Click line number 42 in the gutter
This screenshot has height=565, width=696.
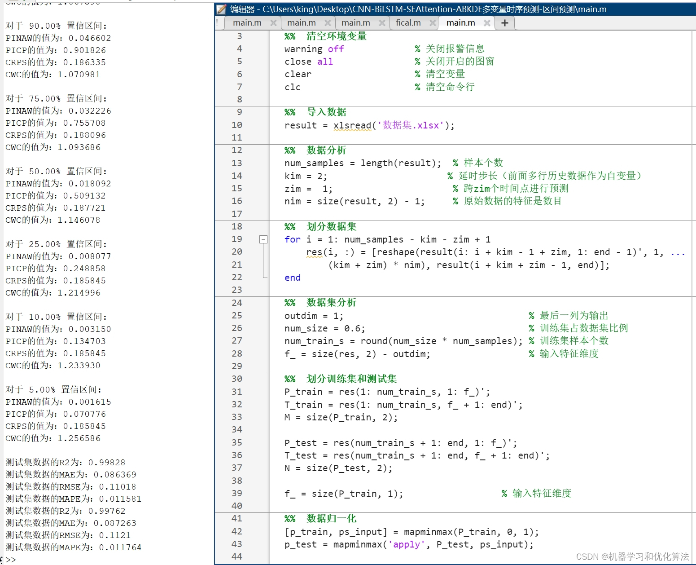(x=237, y=531)
